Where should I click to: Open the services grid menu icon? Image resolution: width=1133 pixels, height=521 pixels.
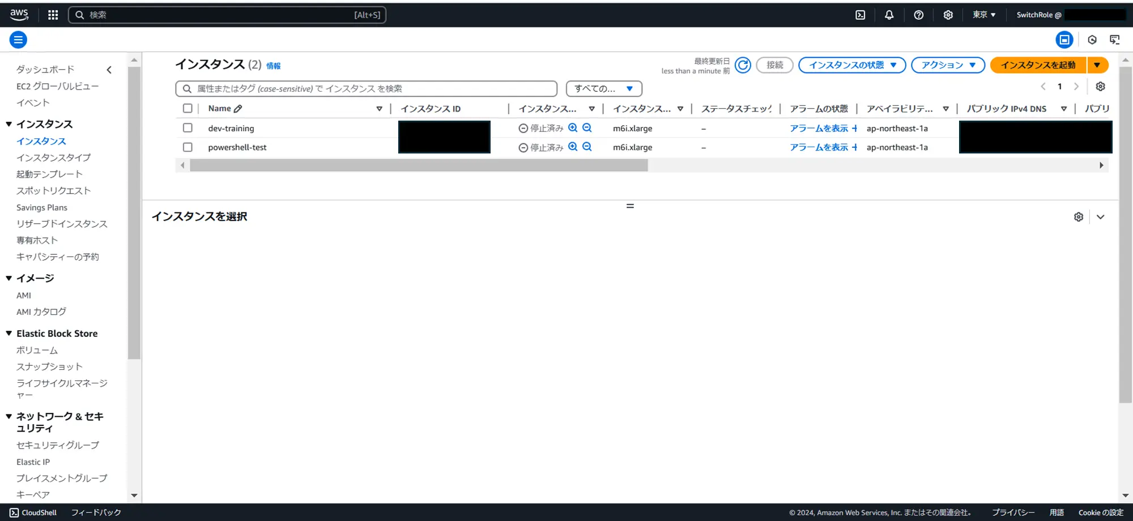point(53,15)
